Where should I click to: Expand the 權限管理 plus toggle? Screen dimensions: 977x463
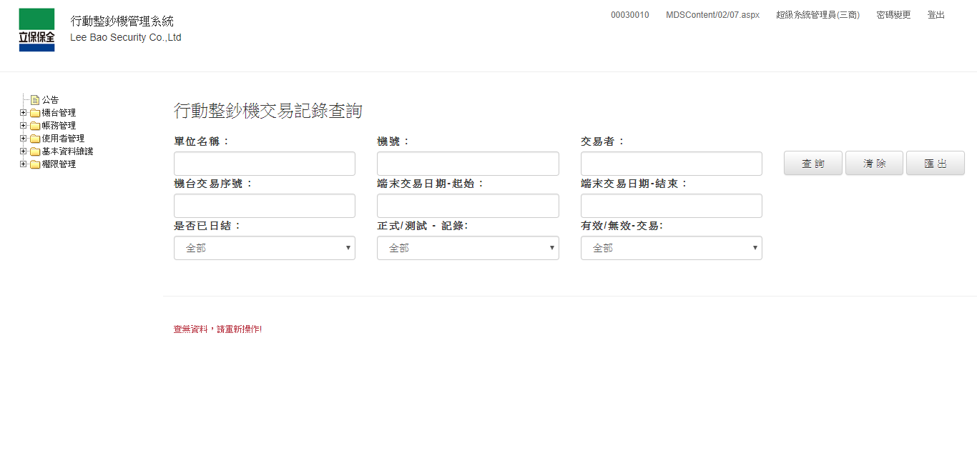pyautogui.click(x=24, y=164)
